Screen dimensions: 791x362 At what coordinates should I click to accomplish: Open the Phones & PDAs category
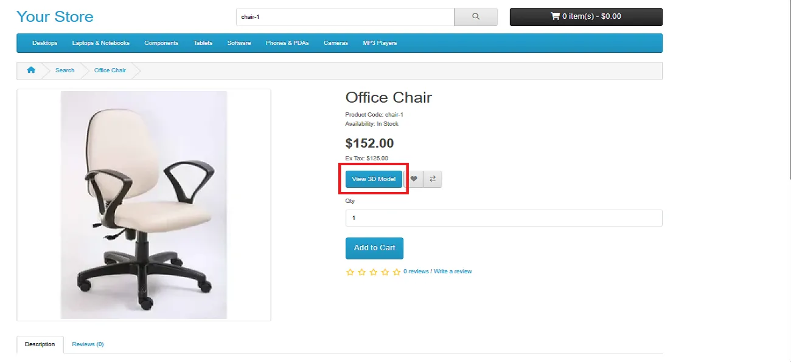point(287,43)
